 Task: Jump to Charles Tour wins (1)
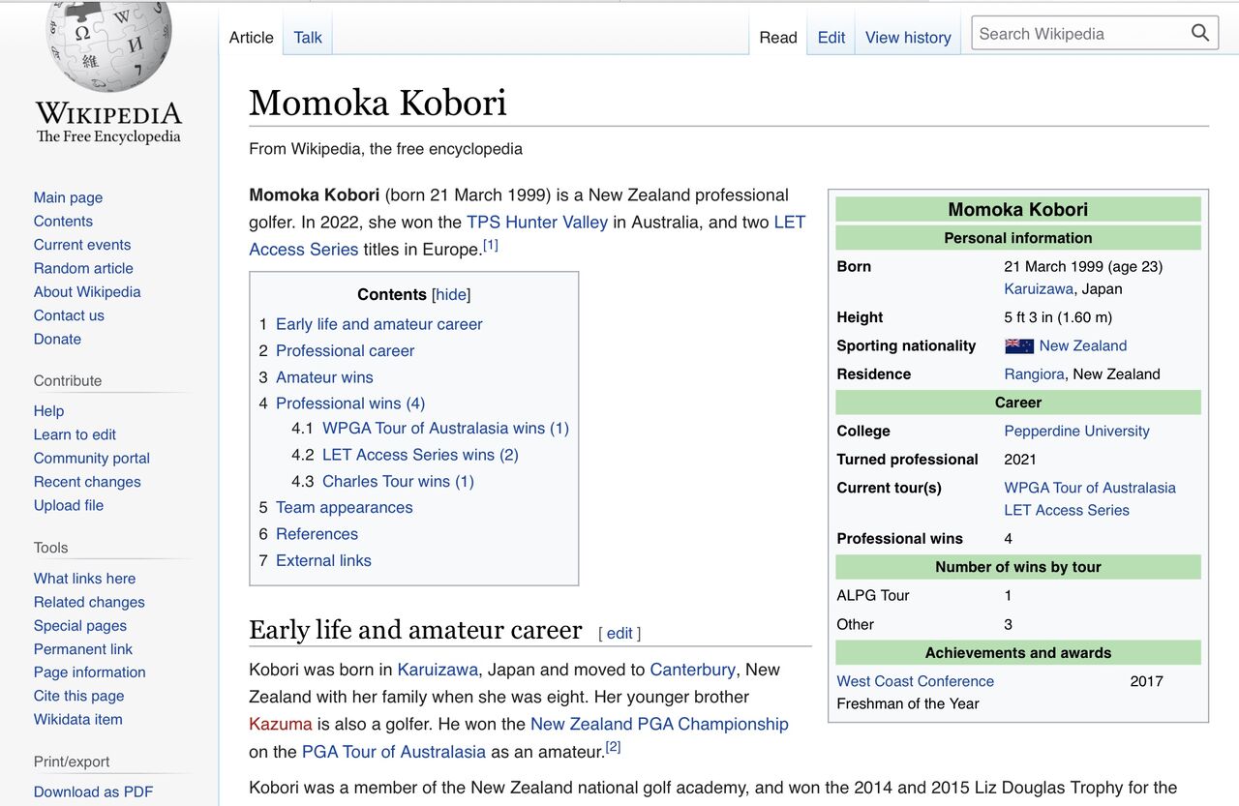[398, 481]
